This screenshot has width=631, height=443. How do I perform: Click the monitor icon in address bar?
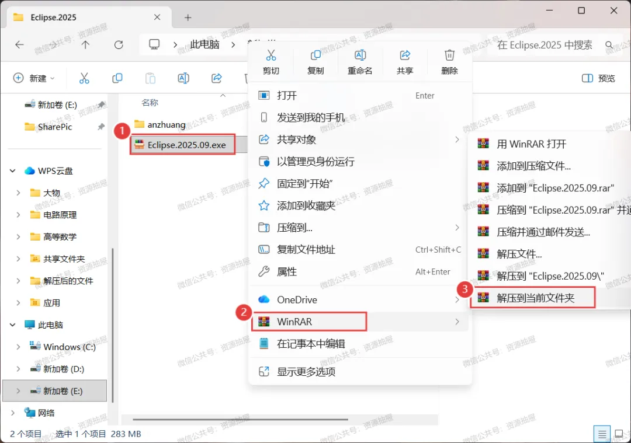[x=154, y=44]
